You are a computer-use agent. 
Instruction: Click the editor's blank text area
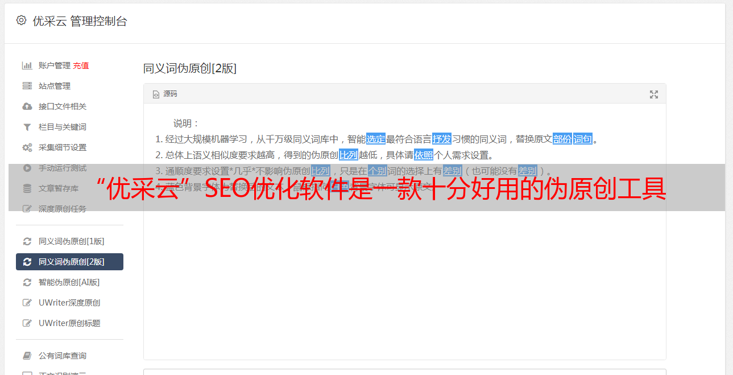(404, 285)
